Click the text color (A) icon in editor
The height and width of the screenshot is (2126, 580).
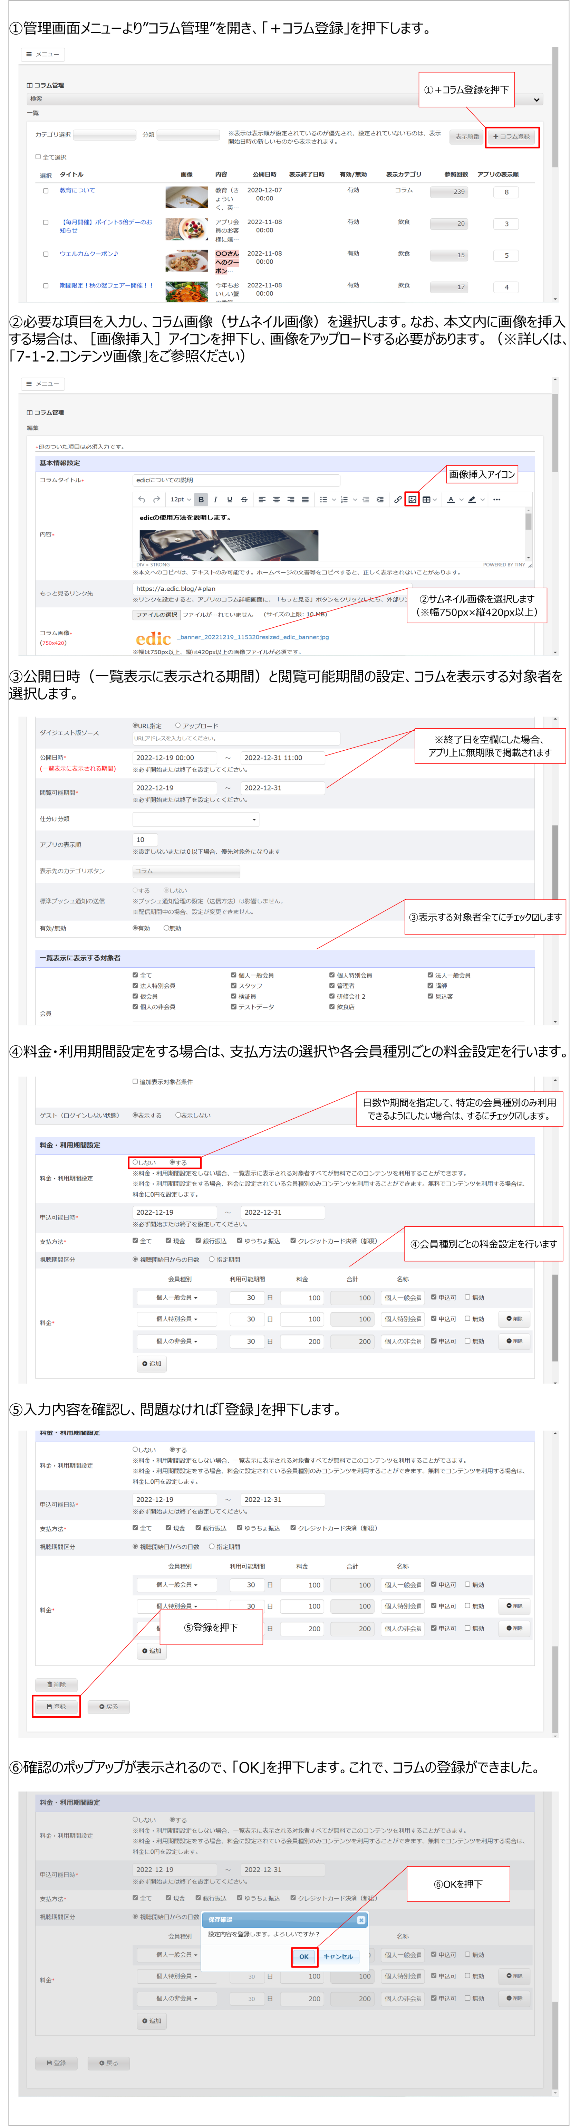tap(451, 499)
